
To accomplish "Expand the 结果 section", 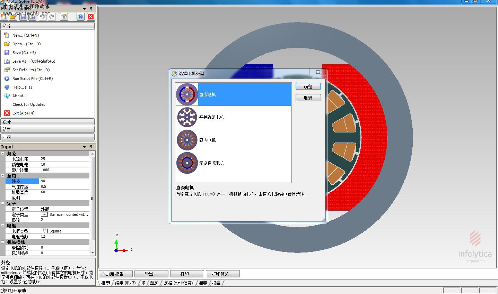I will click(x=47, y=129).
